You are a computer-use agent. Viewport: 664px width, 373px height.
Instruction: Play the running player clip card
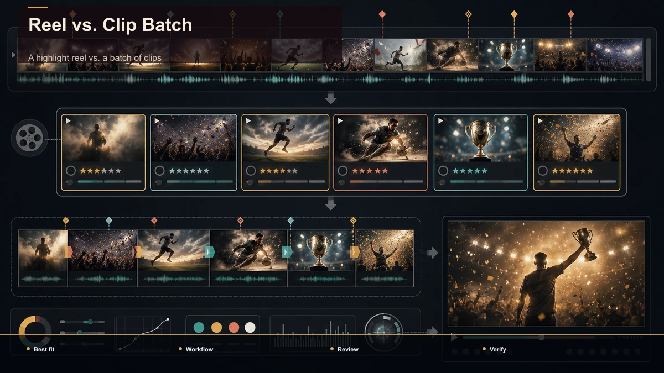[x=249, y=120]
